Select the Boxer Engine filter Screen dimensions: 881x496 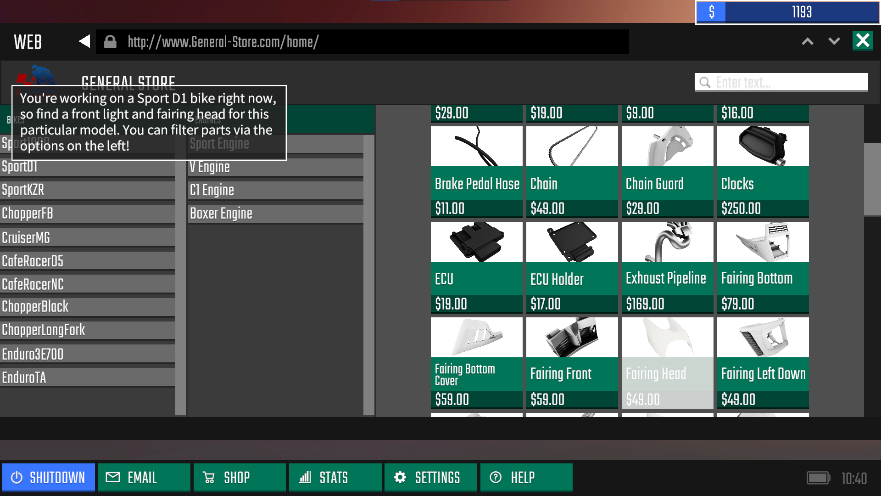pyautogui.click(x=275, y=214)
